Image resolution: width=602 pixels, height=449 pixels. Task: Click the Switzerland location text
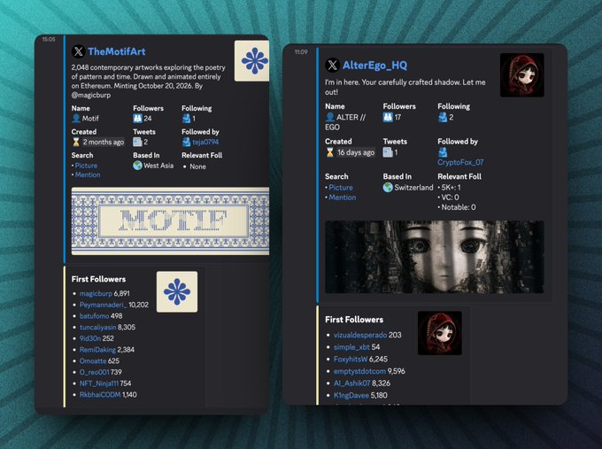tap(414, 188)
